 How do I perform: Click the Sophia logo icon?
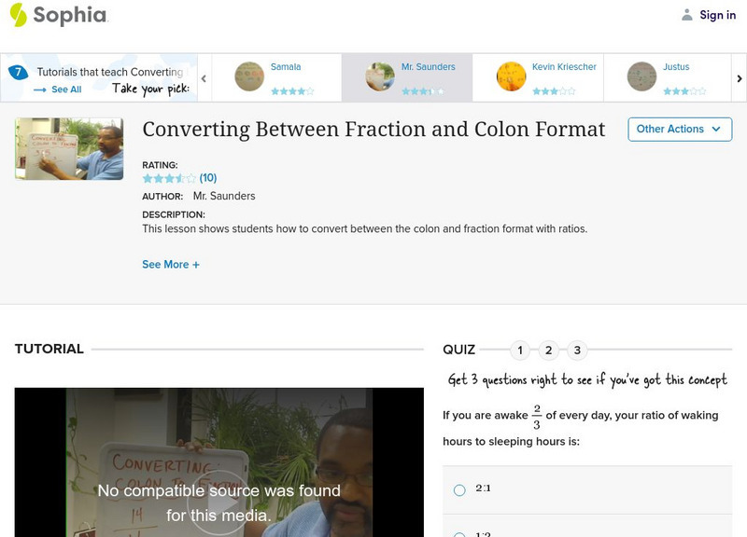18,15
